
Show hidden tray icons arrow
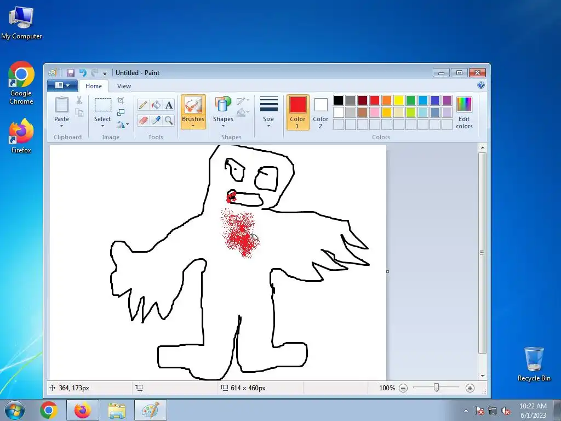coord(466,411)
